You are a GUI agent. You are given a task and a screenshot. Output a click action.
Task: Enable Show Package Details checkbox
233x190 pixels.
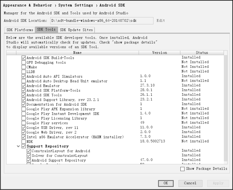tap(182, 169)
